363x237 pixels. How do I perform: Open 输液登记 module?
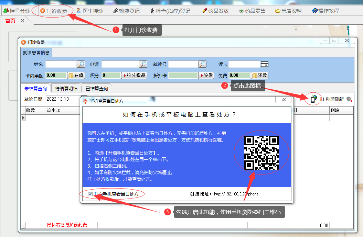126,11
